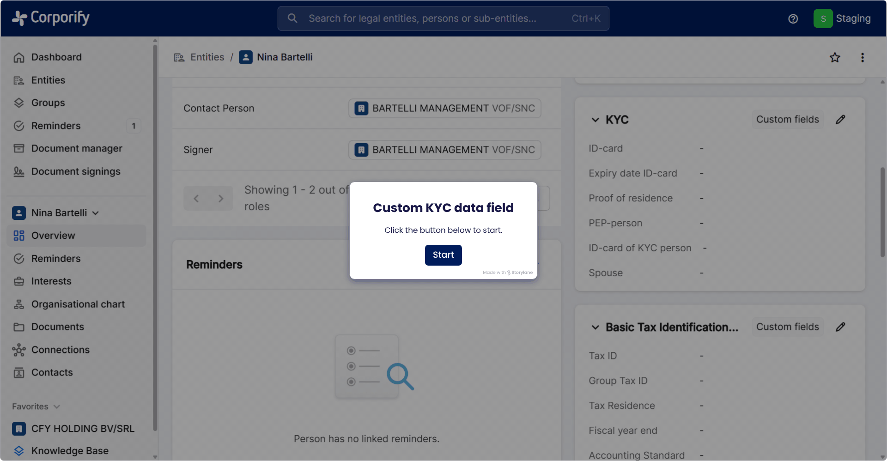The width and height of the screenshot is (887, 461).
Task: Go to next page of roles
Action: click(x=221, y=199)
